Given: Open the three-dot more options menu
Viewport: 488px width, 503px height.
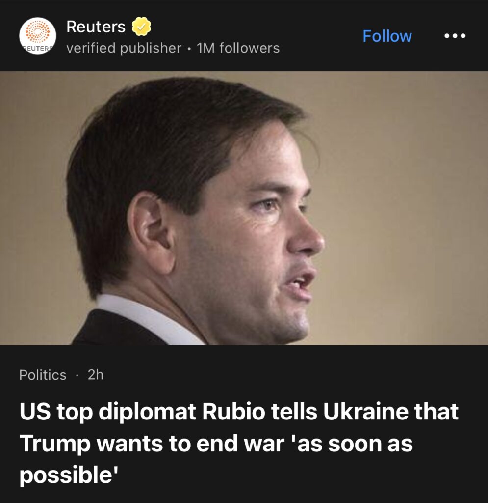Looking at the screenshot, I should pos(455,35).
